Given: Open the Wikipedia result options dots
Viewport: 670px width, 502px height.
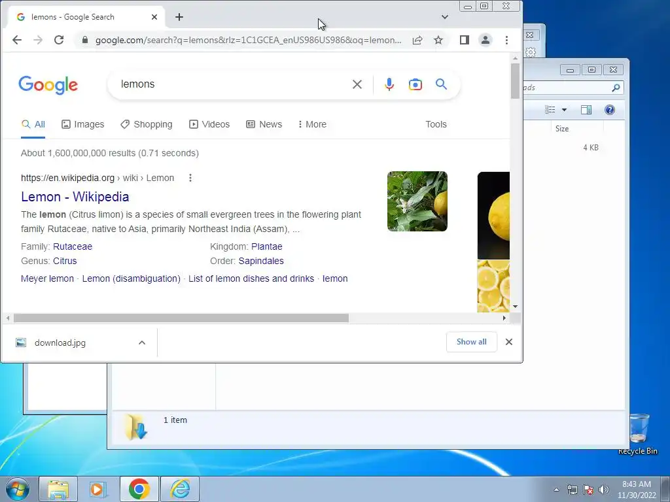Looking at the screenshot, I should click(x=190, y=178).
